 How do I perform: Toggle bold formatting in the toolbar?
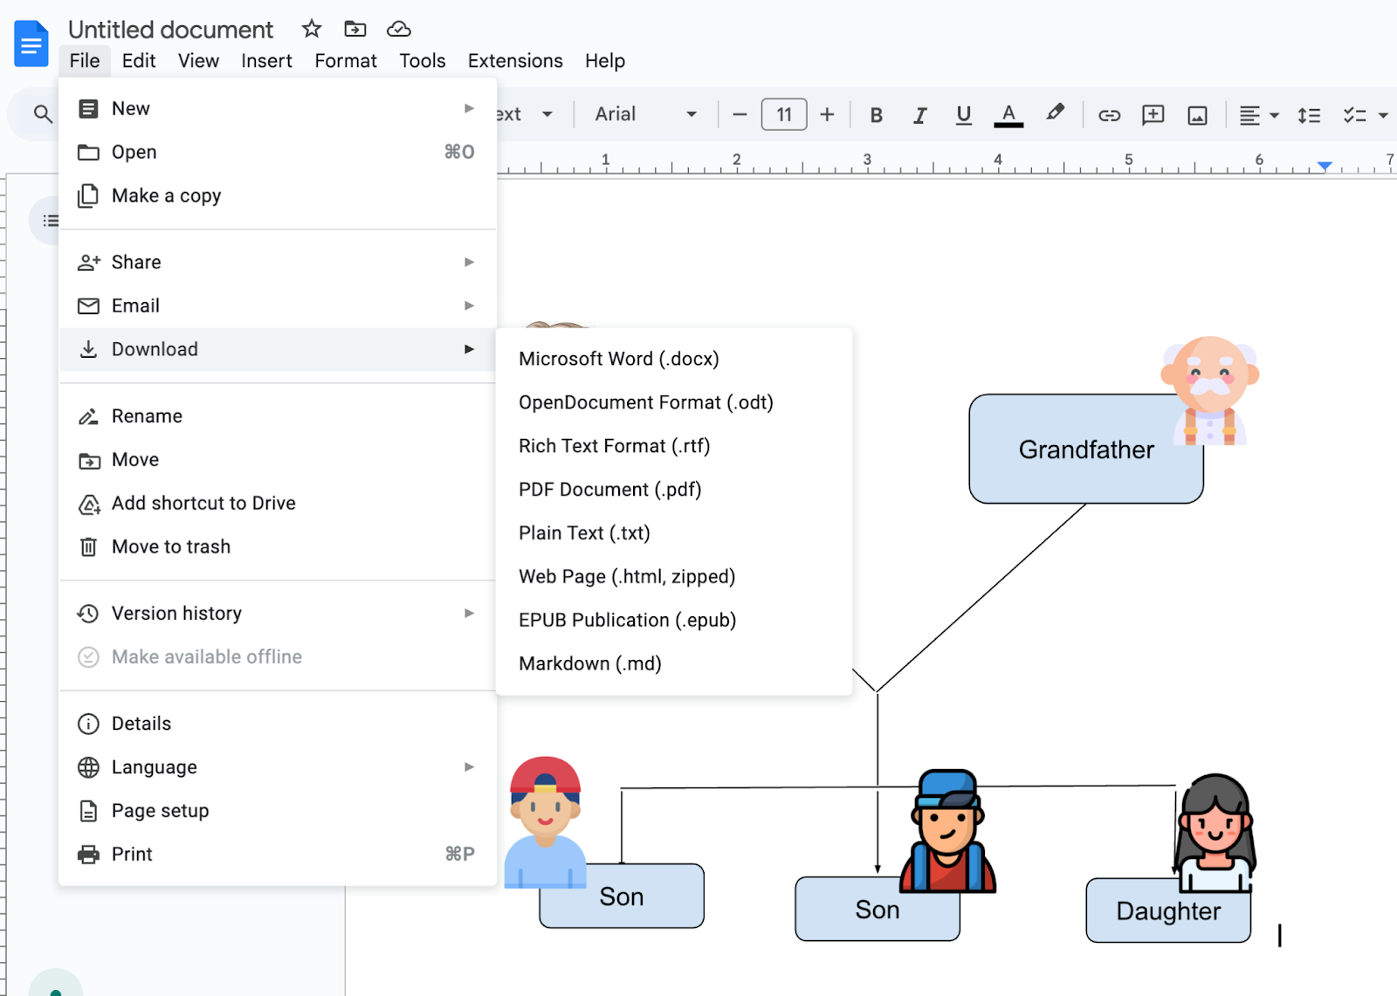tap(876, 114)
